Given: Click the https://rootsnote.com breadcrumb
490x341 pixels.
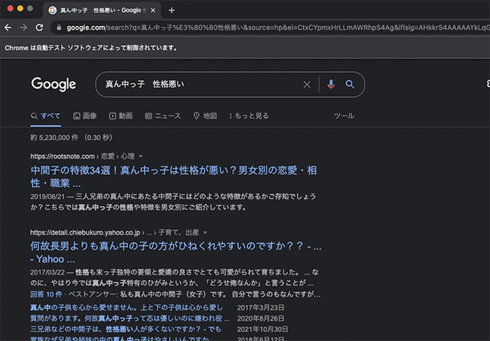Looking at the screenshot, I should pos(63,156).
